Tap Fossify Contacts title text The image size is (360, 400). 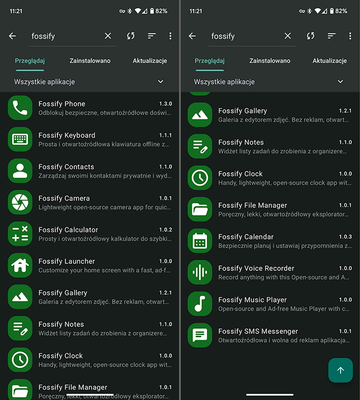(66, 167)
